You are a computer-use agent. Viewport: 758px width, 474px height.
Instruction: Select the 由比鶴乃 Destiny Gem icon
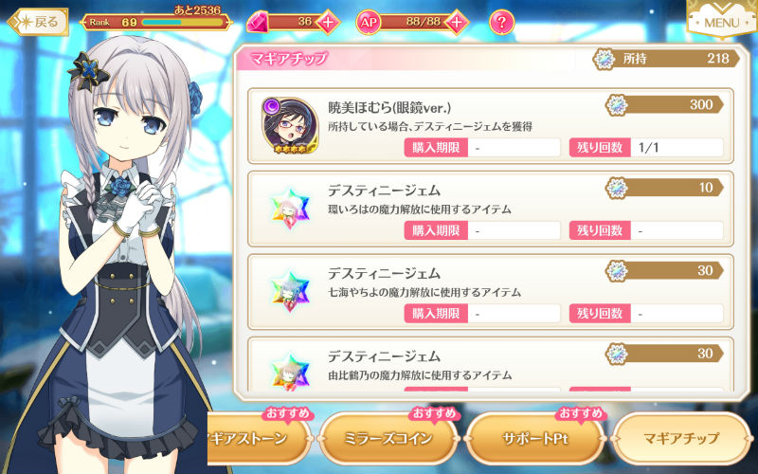pos(290,373)
